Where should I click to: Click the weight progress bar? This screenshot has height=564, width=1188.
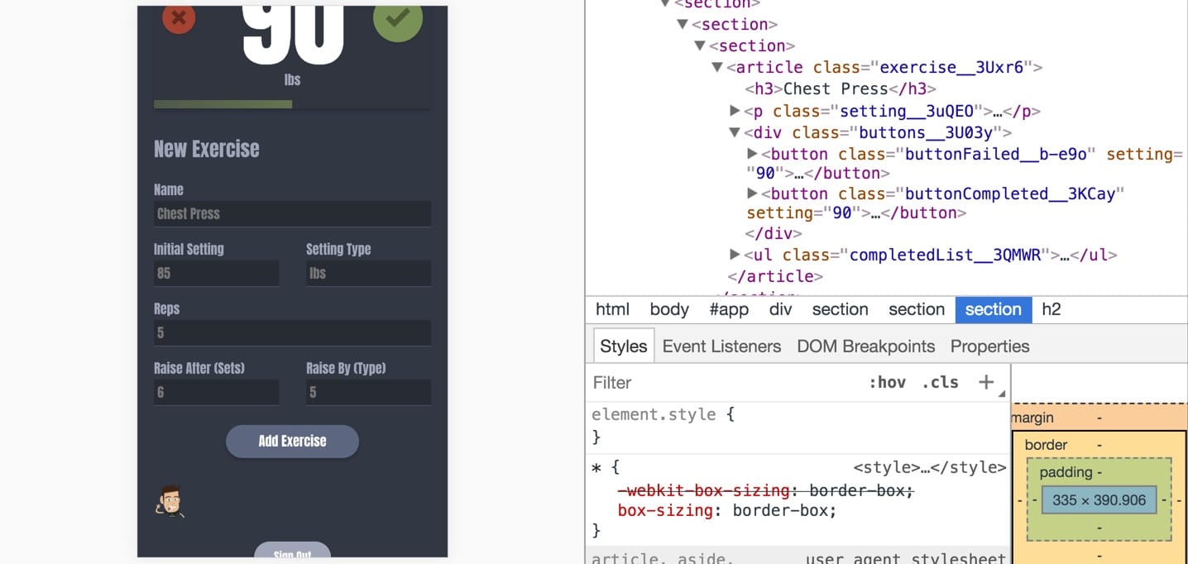(292, 104)
